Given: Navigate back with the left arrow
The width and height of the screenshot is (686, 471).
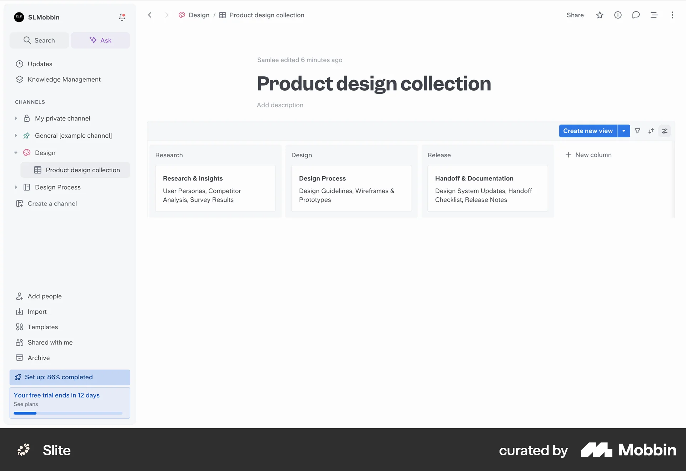Looking at the screenshot, I should (x=150, y=15).
